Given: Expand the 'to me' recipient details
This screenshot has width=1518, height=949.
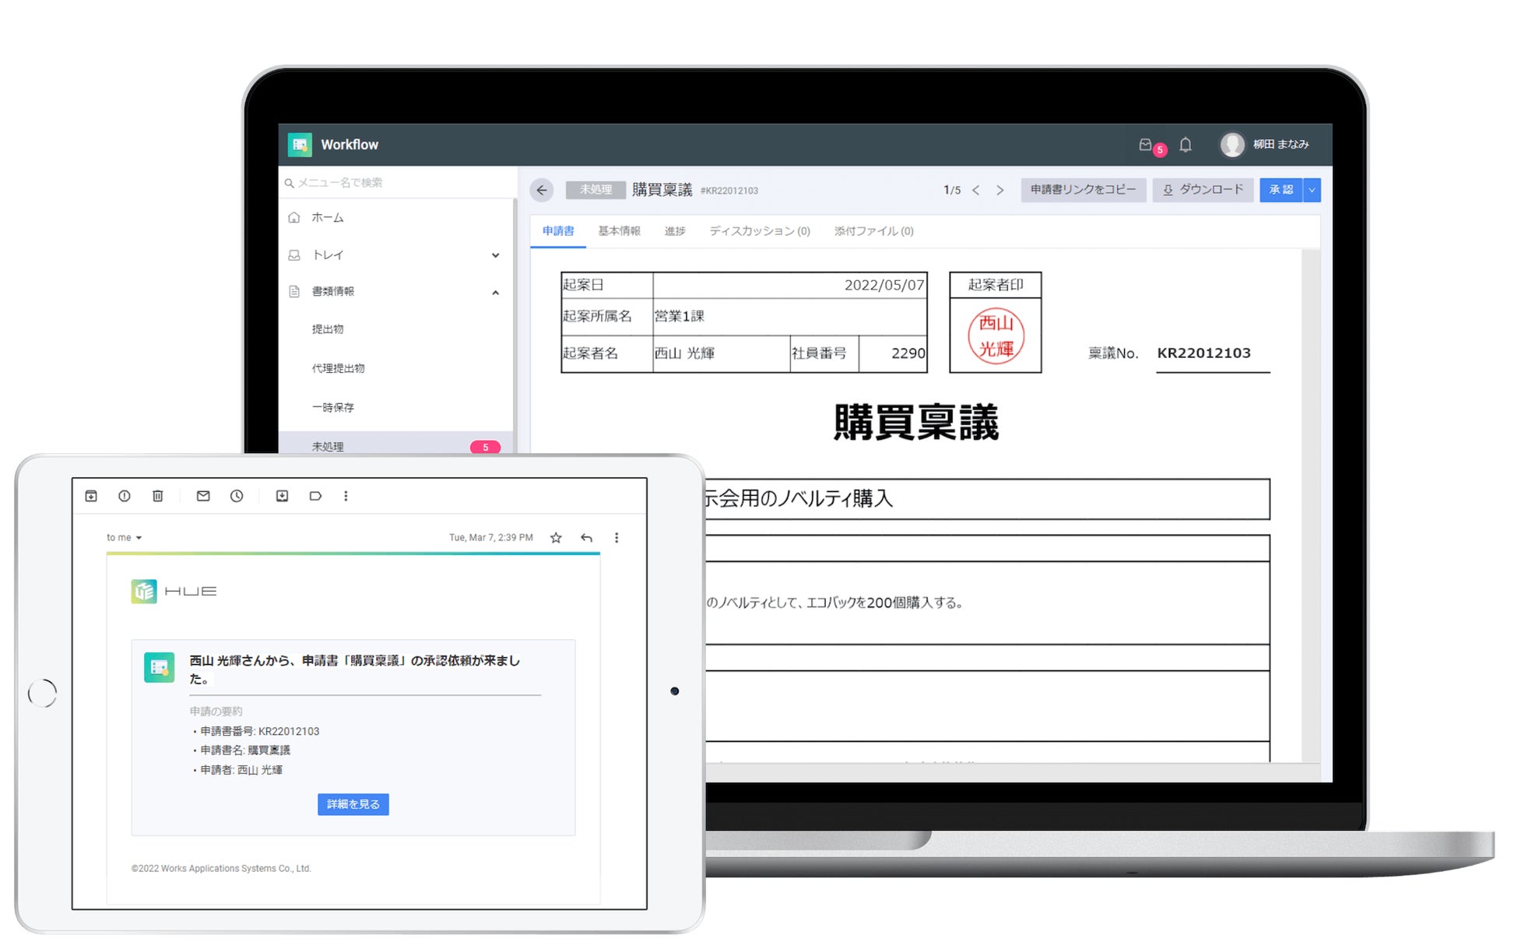Looking at the screenshot, I should (139, 538).
